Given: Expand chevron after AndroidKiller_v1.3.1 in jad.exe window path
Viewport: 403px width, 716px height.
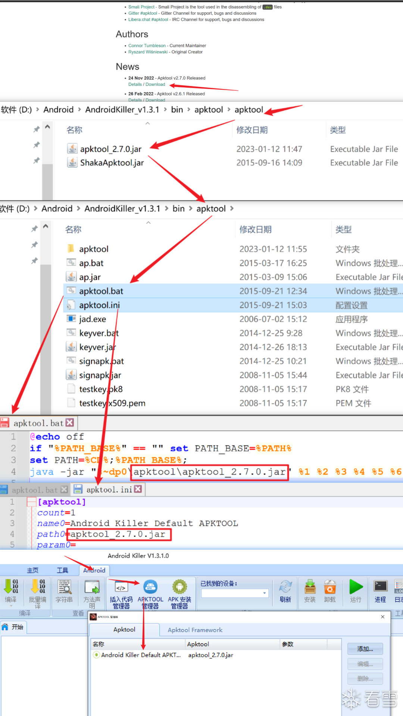Looking at the screenshot, I should (x=166, y=208).
